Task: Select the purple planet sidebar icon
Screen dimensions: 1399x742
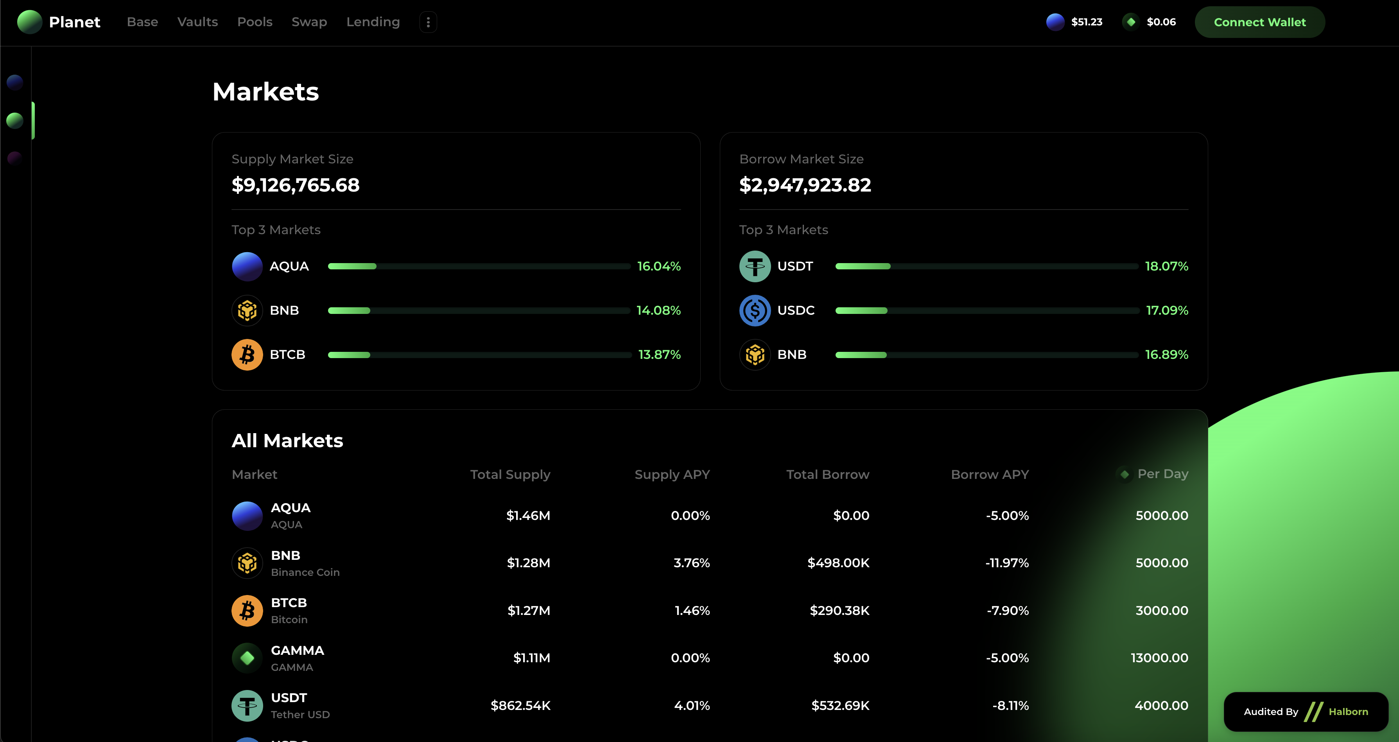Action: pyautogui.click(x=15, y=158)
